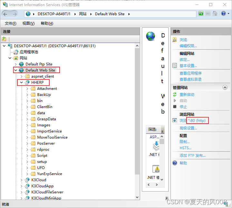
Task: Collapse the 管理网站 section
Action: tap(225, 87)
